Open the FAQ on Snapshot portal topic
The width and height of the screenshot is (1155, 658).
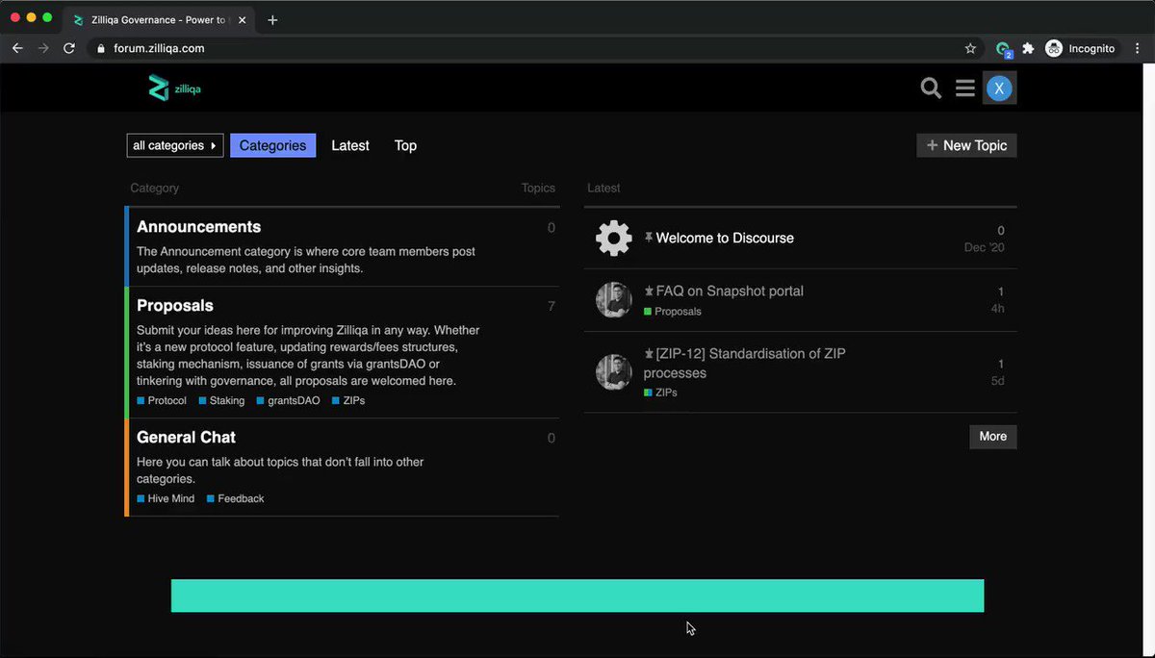pos(730,291)
